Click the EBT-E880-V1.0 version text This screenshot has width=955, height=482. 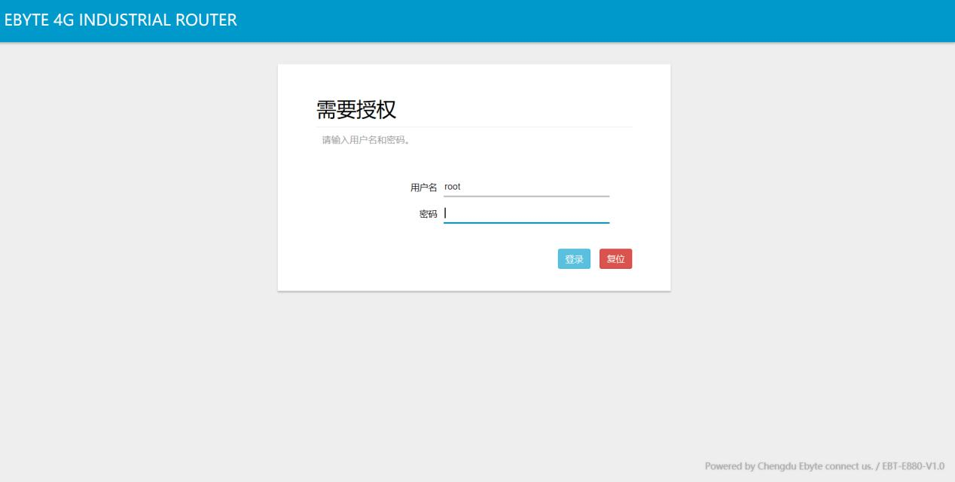coord(912,466)
